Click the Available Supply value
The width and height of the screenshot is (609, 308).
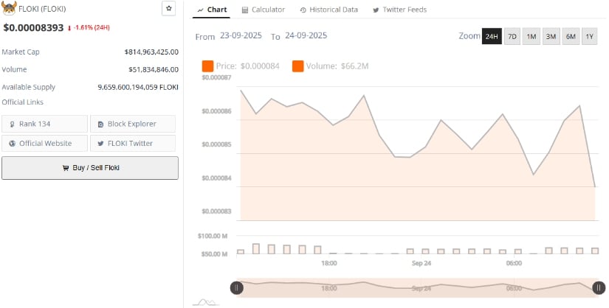(x=138, y=87)
